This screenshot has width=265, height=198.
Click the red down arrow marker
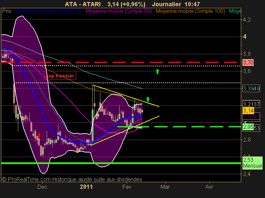click(39, 135)
